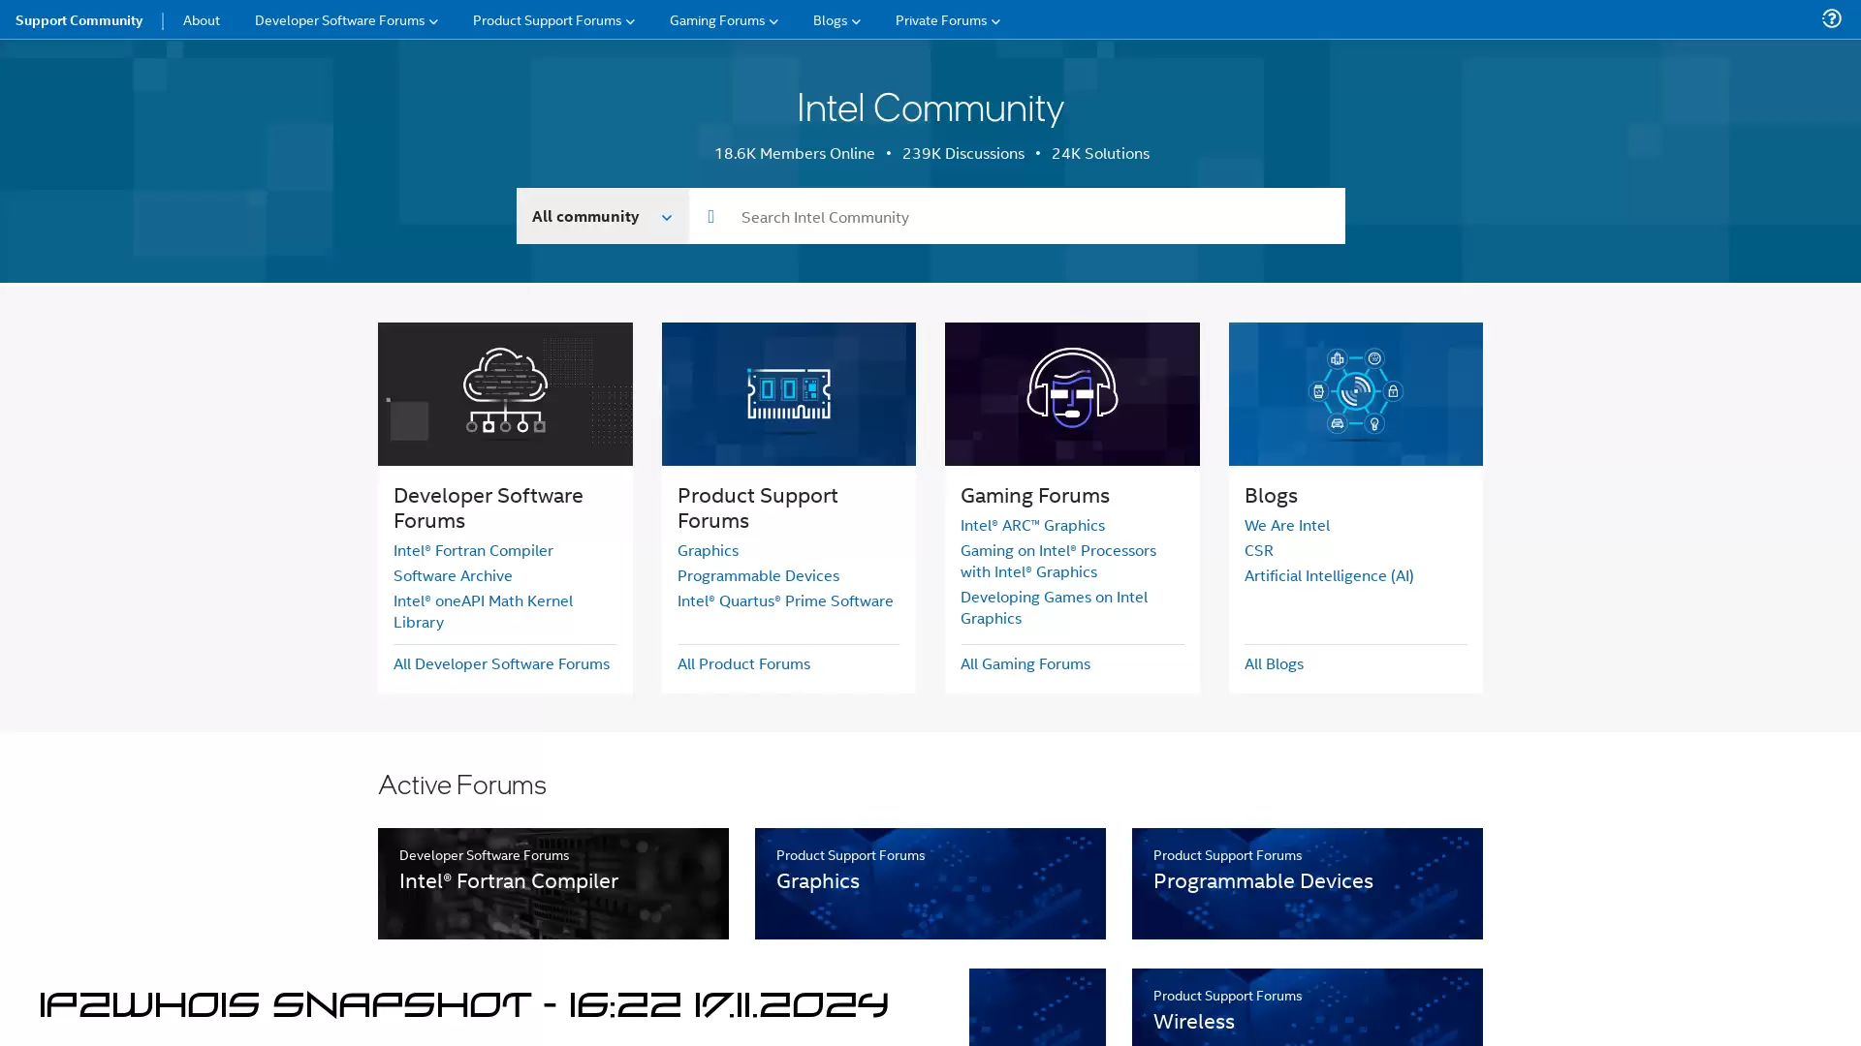Open Gaming Forums card heading
This screenshot has width=1861, height=1046.
(x=1034, y=495)
